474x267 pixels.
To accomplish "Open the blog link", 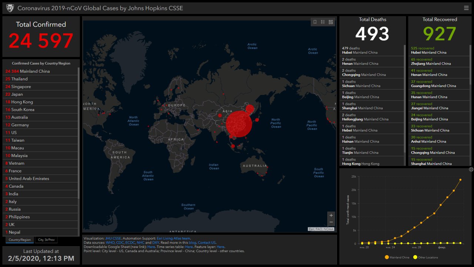I will tap(193, 243).
